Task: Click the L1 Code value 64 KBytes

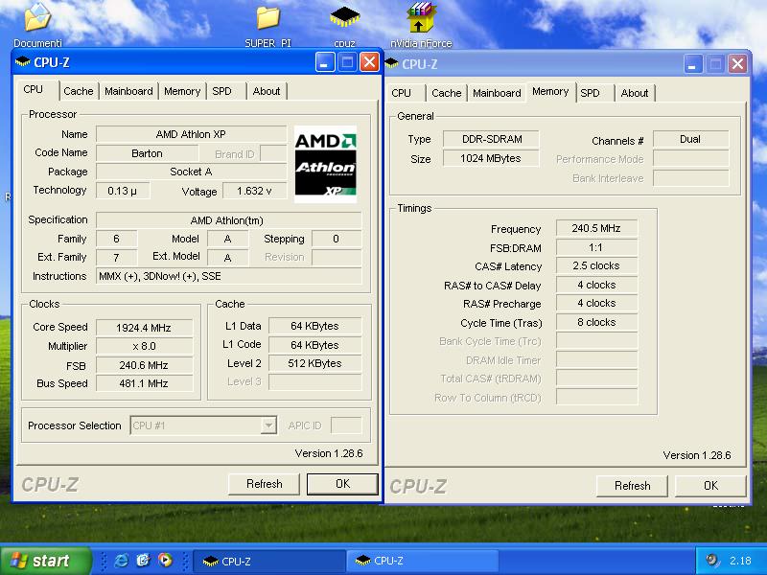Action: (315, 345)
